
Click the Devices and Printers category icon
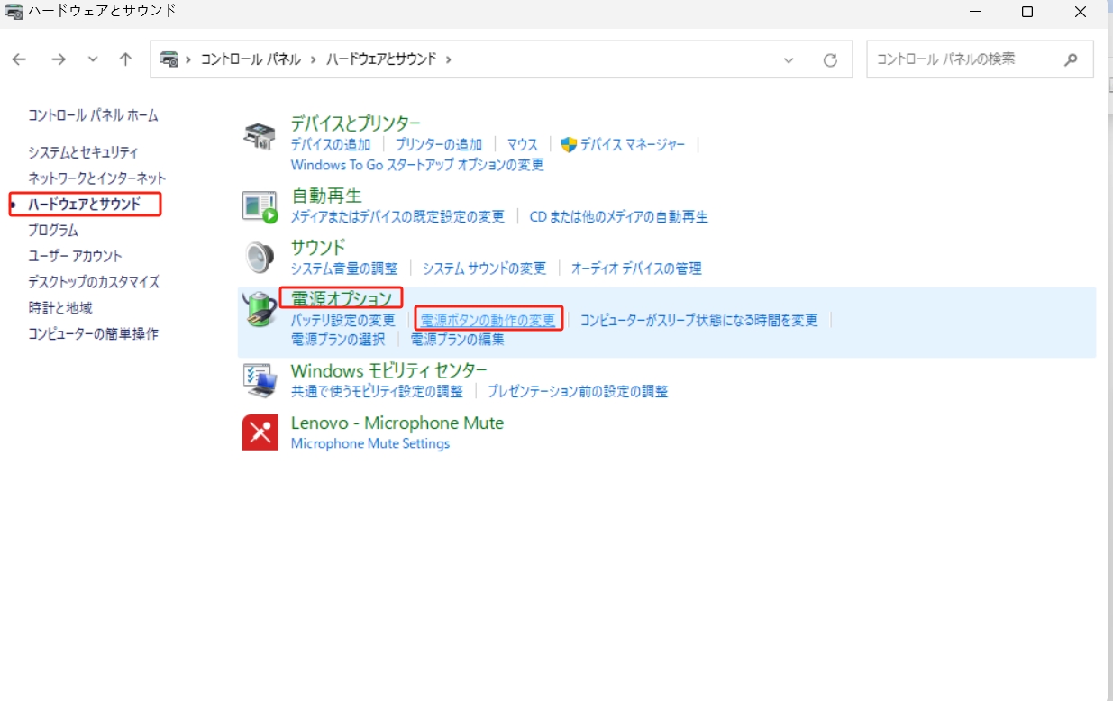pyautogui.click(x=260, y=137)
